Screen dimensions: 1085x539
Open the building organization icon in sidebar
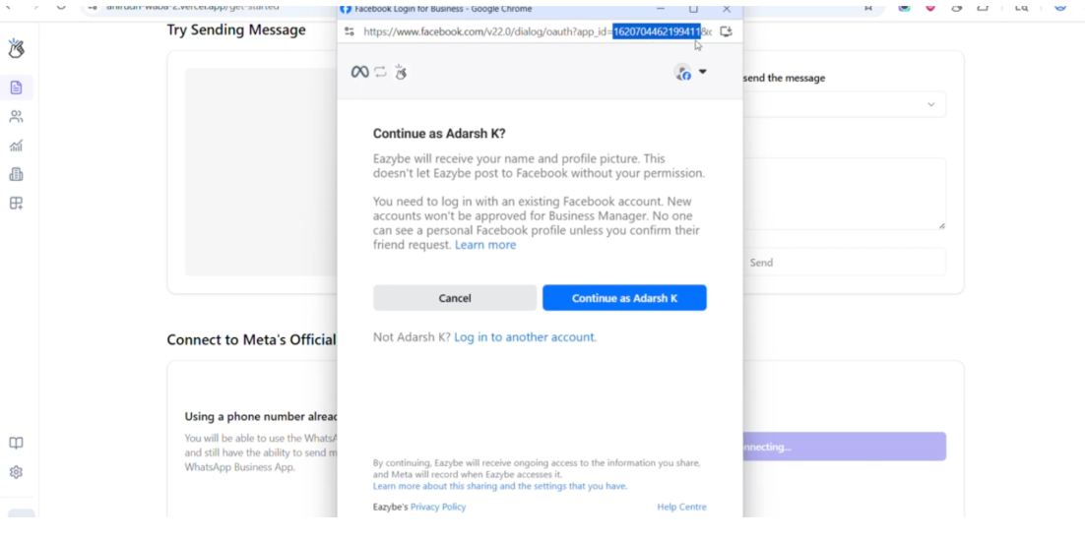pos(16,175)
